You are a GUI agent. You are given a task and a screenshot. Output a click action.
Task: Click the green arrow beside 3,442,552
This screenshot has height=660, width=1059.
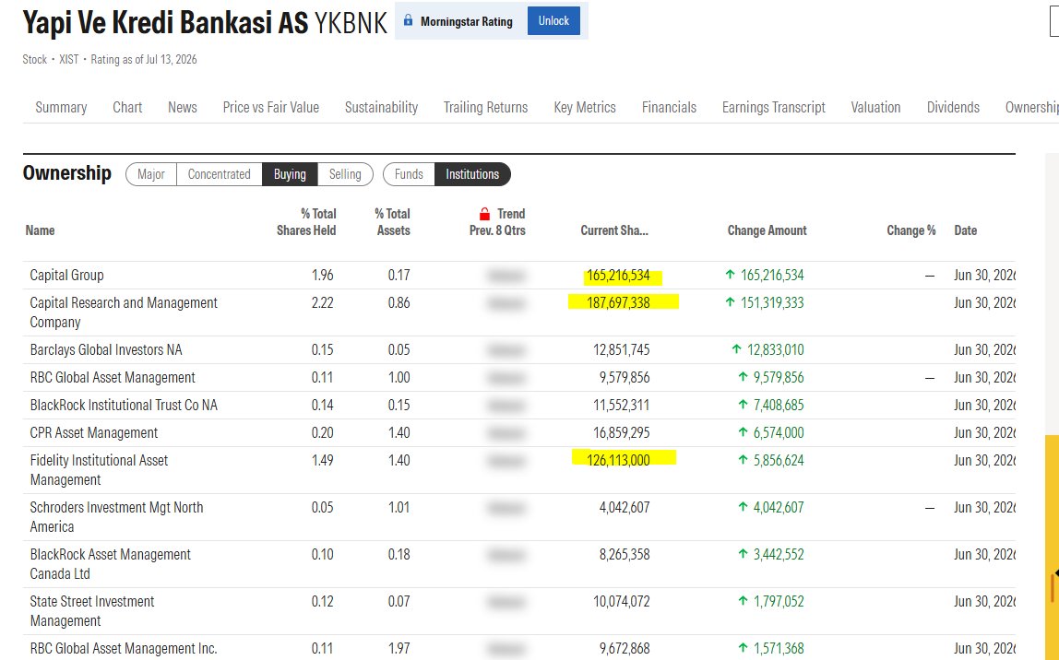[x=743, y=553]
